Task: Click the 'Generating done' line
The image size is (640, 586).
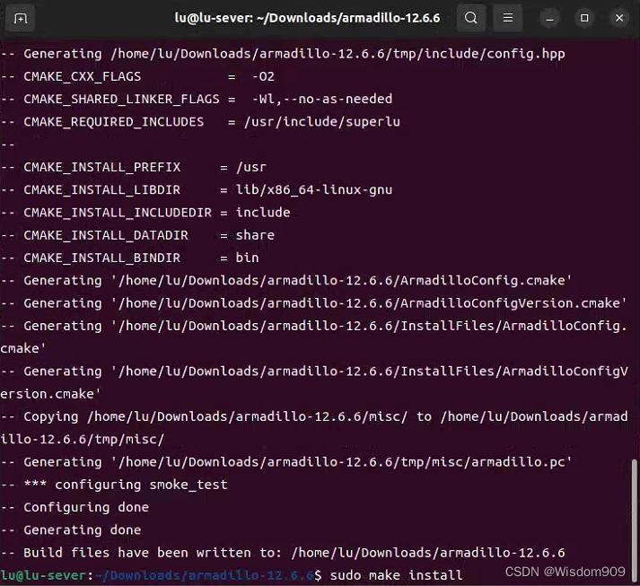Action: click(71, 529)
